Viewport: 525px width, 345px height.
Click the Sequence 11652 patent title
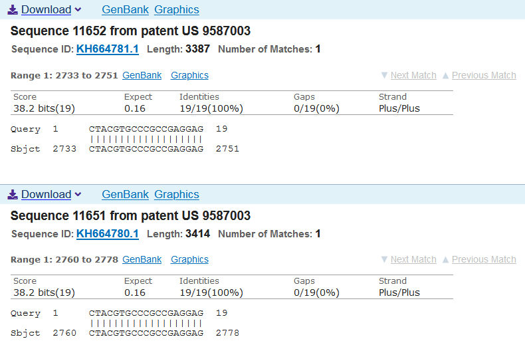click(130, 31)
